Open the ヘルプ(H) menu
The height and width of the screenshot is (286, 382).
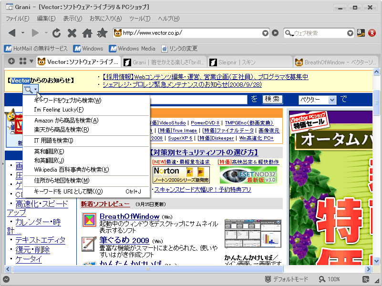[169, 19]
